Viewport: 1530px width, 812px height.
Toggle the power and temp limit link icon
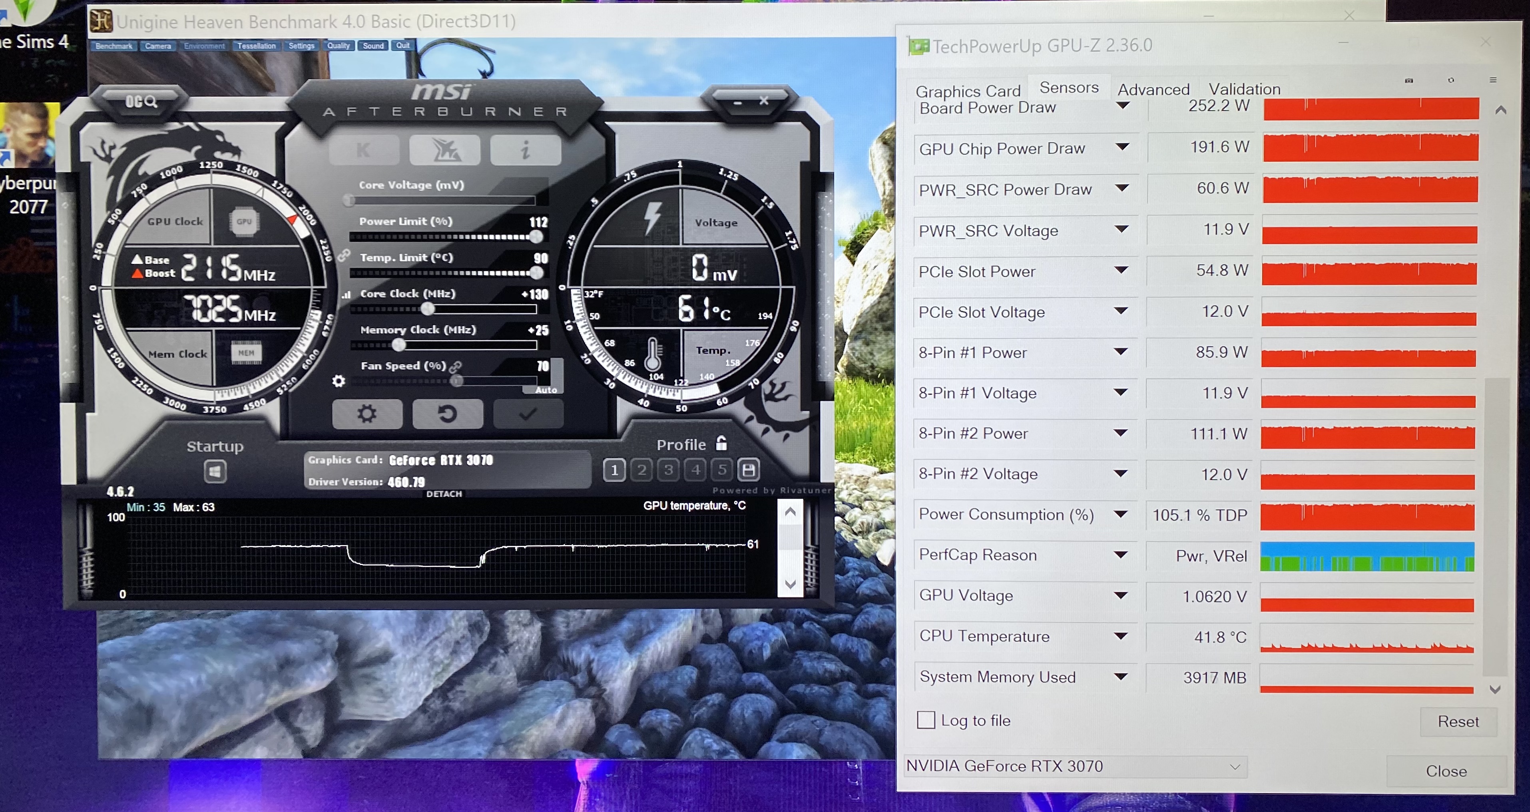point(344,255)
